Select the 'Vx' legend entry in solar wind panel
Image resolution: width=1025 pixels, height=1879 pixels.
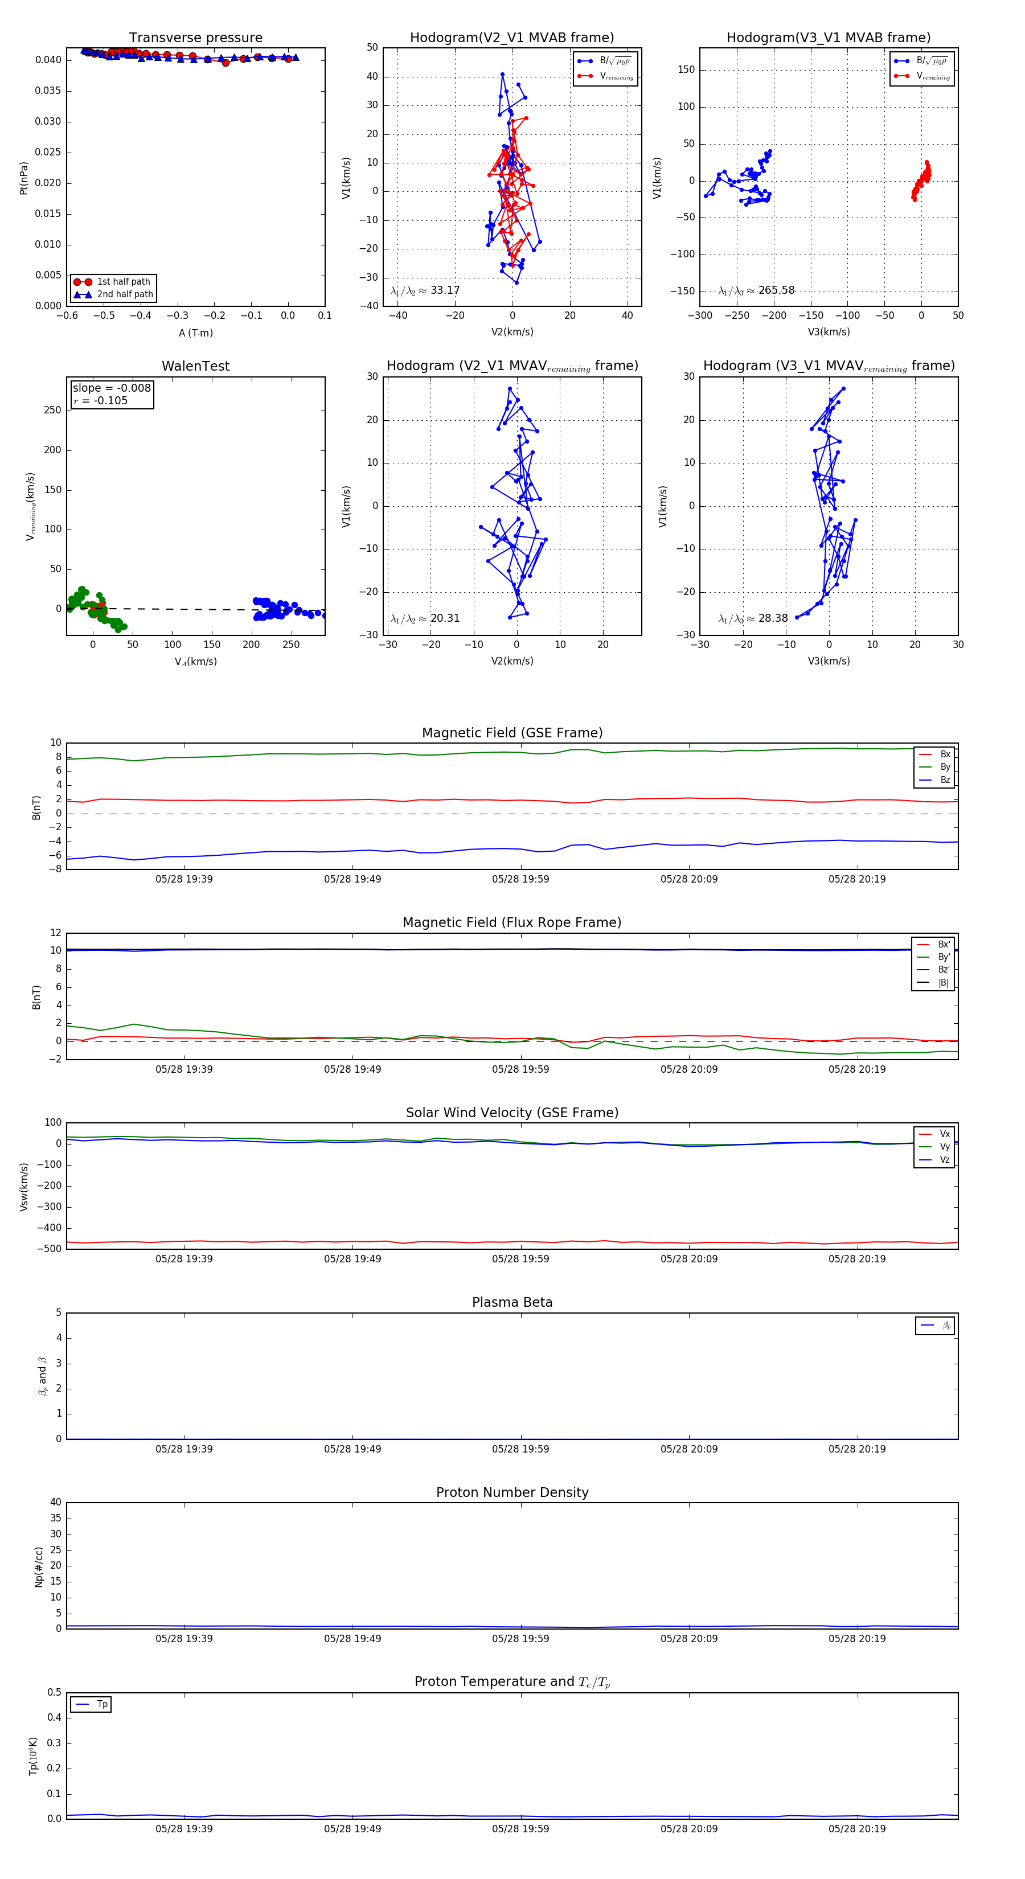coord(934,1134)
